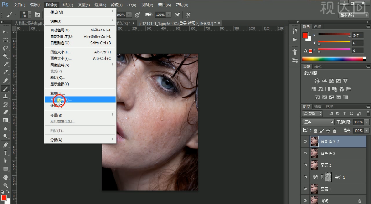Choose 计算(C)... menu item
371x204 pixels.
(80, 106)
